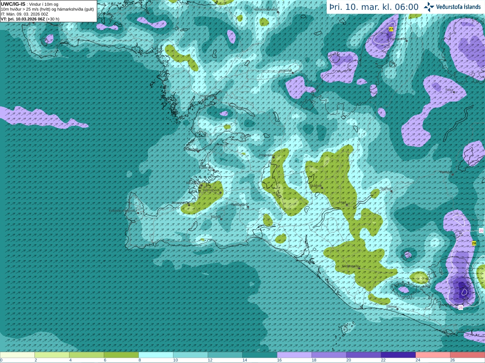
Task: Click the Veðurstofa Íslands logo icon
Action: (x=429, y=7)
